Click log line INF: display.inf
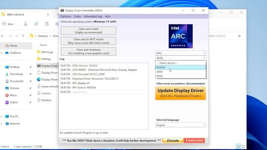Viewport: 267px width, 150px height. coord(75,83)
